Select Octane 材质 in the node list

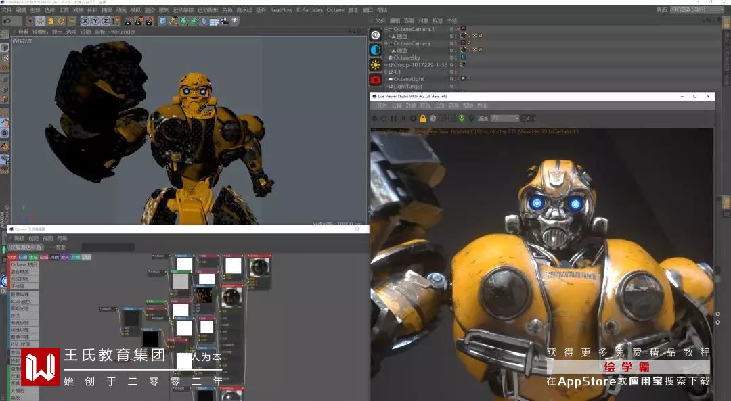point(23,264)
